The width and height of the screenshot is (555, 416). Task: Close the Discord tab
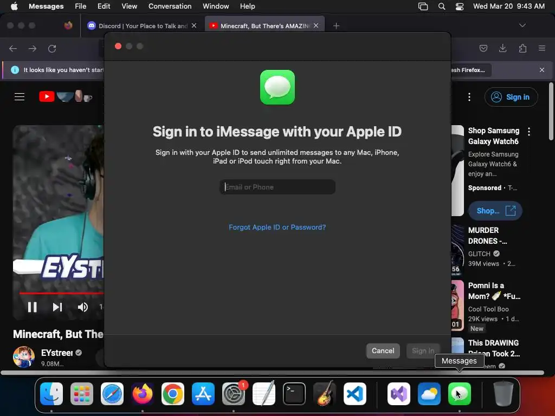pos(194,25)
